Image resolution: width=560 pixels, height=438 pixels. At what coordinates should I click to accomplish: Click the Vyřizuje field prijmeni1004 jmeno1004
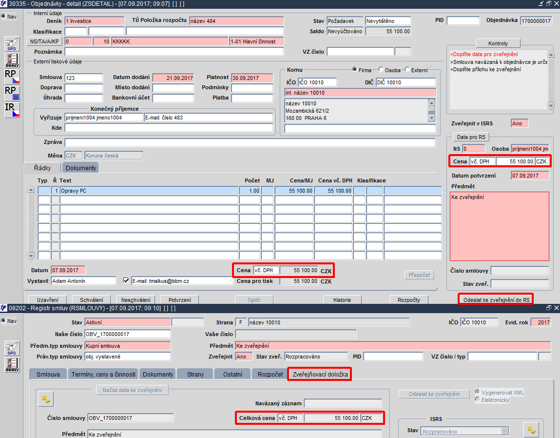coord(104,117)
